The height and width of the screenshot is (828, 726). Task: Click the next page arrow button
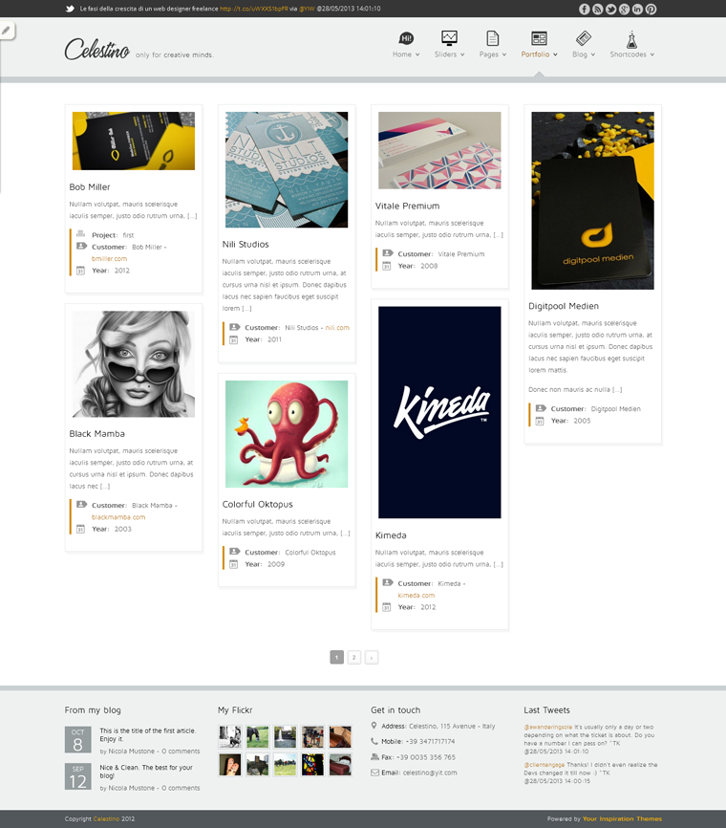click(372, 658)
